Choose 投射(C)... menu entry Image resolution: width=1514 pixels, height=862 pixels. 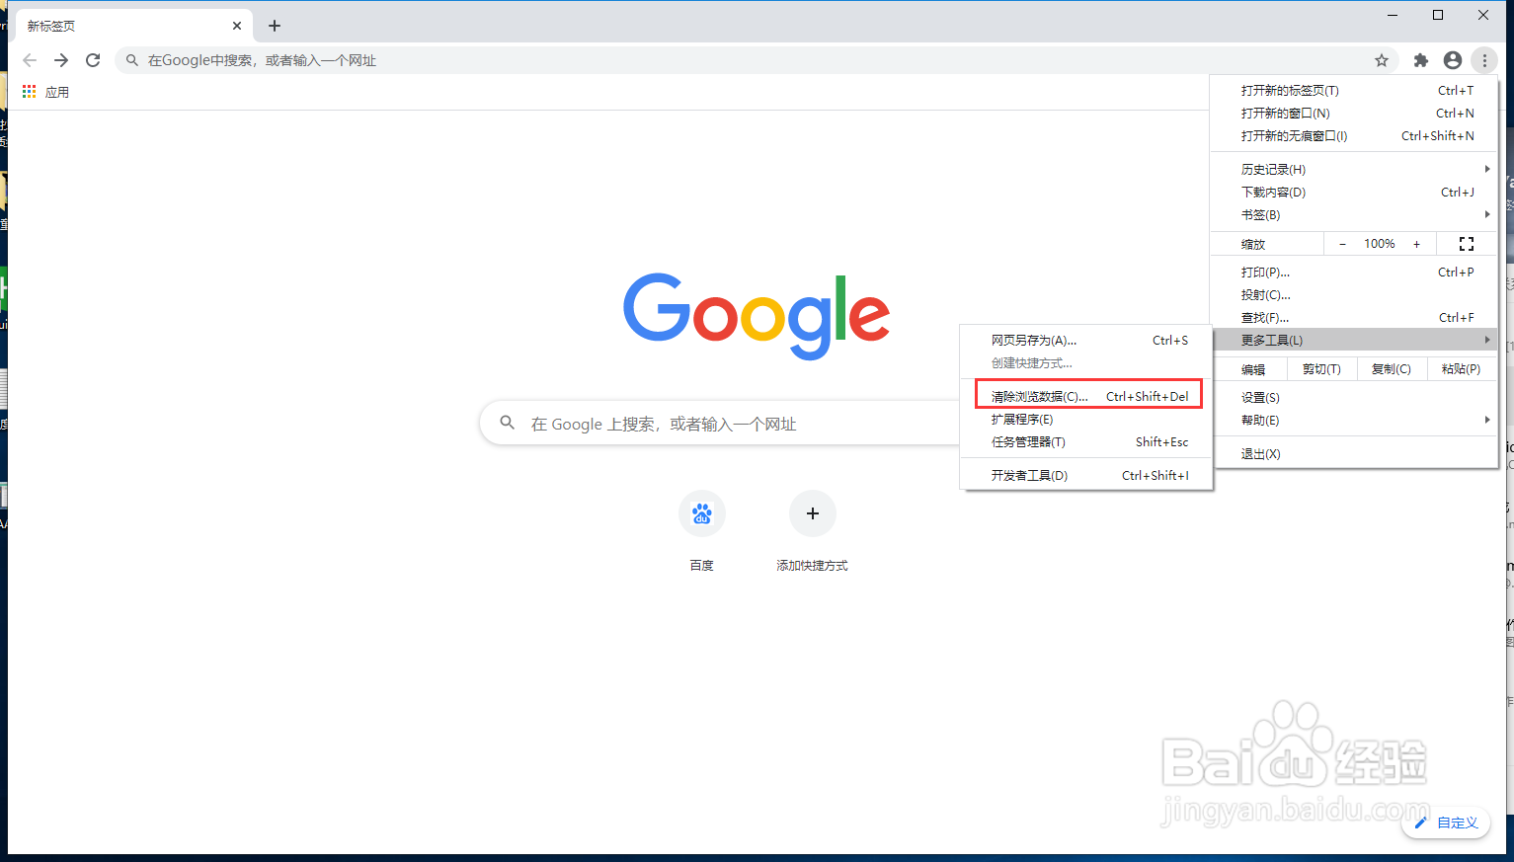[1354, 294]
